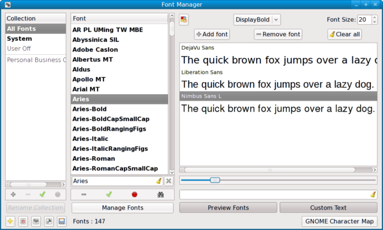
Task: Click the preview horizontal scrollbar thumb
Action: coord(269,169)
